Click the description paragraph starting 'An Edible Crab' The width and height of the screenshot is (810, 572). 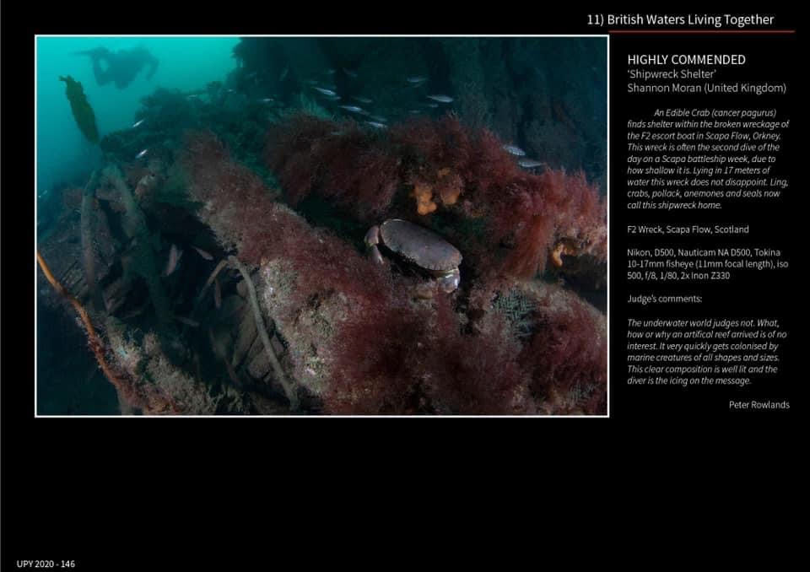(708, 159)
